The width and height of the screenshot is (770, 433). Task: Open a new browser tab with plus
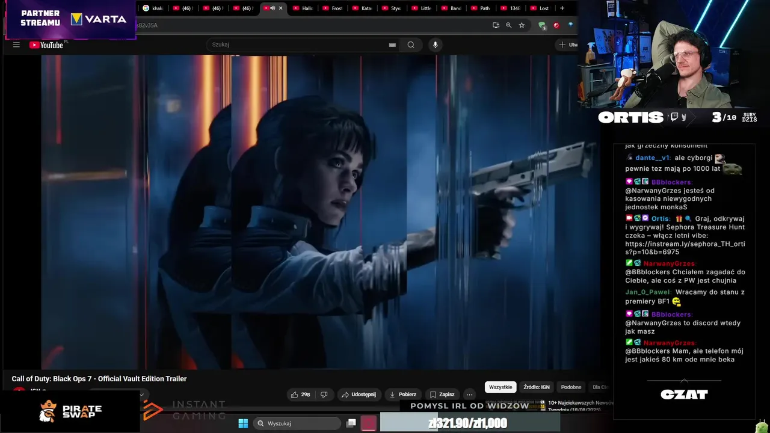562,8
